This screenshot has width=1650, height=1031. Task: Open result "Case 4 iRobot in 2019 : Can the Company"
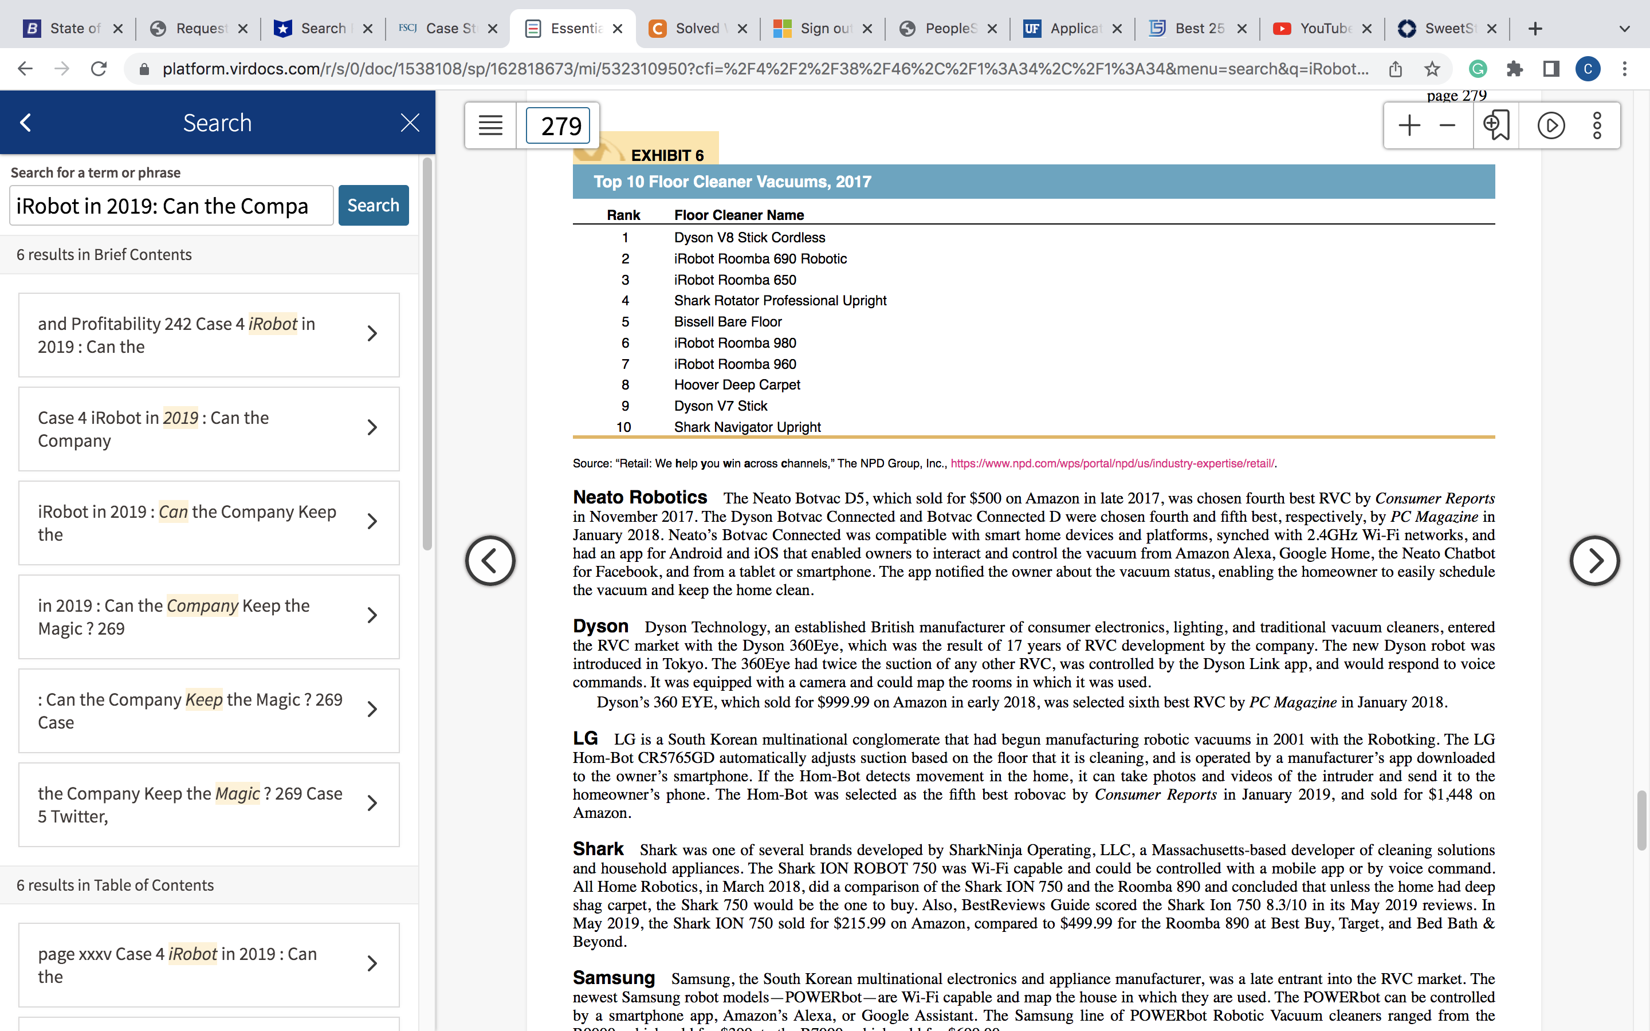click(209, 429)
